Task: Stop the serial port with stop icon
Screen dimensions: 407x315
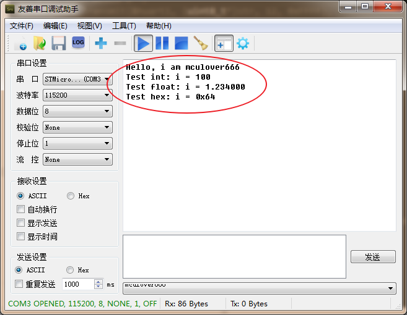Action: coord(181,43)
